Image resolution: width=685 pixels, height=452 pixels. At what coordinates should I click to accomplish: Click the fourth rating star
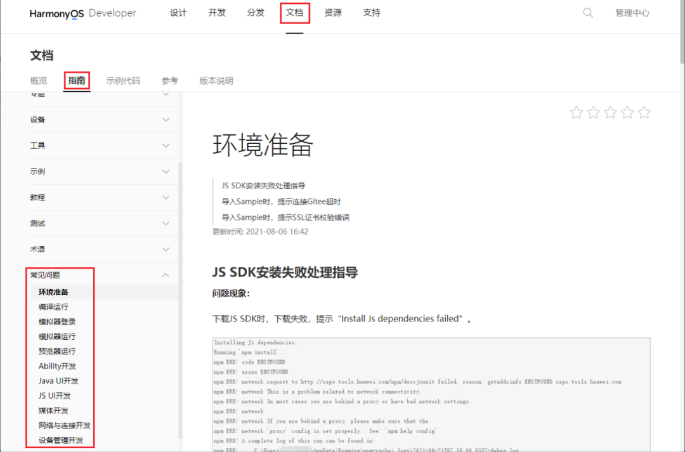click(627, 113)
